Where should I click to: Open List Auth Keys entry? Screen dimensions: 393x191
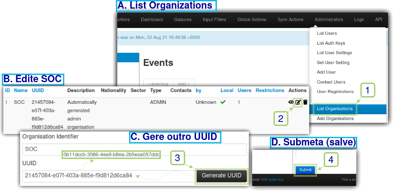coord(331,43)
